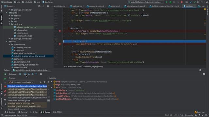This screenshot has width=209, height=117.
Task: Open Debug panel settings gear icon
Action: pyautogui.click(x=200, y=70)
